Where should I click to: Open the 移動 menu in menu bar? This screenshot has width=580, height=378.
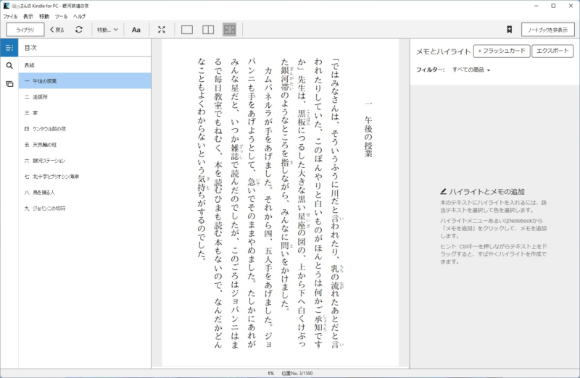click(x=44, y=17)
